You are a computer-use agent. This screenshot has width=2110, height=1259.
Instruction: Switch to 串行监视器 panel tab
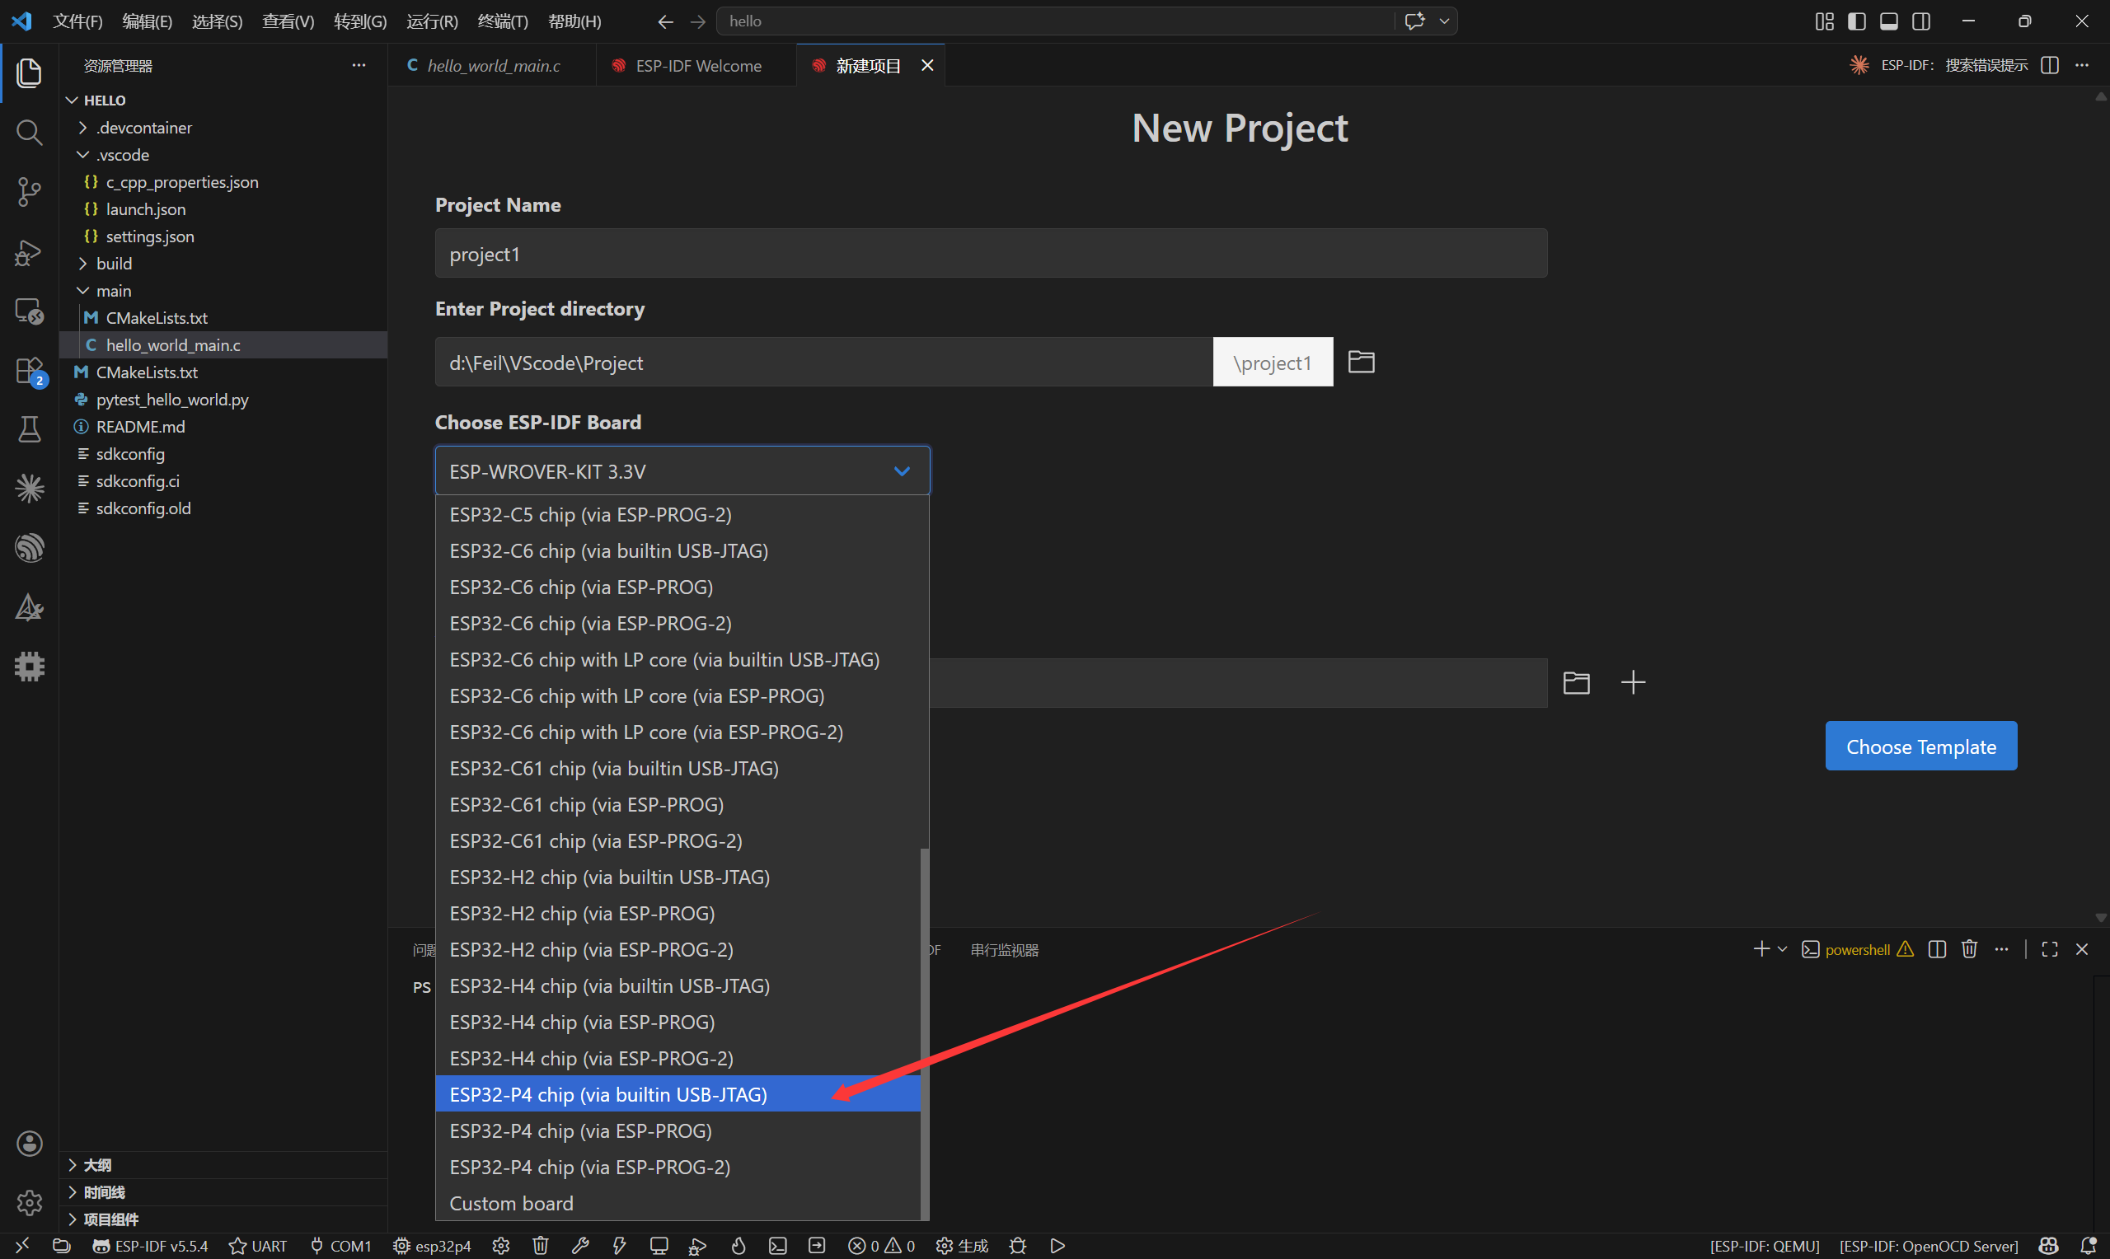(1005, 949)
